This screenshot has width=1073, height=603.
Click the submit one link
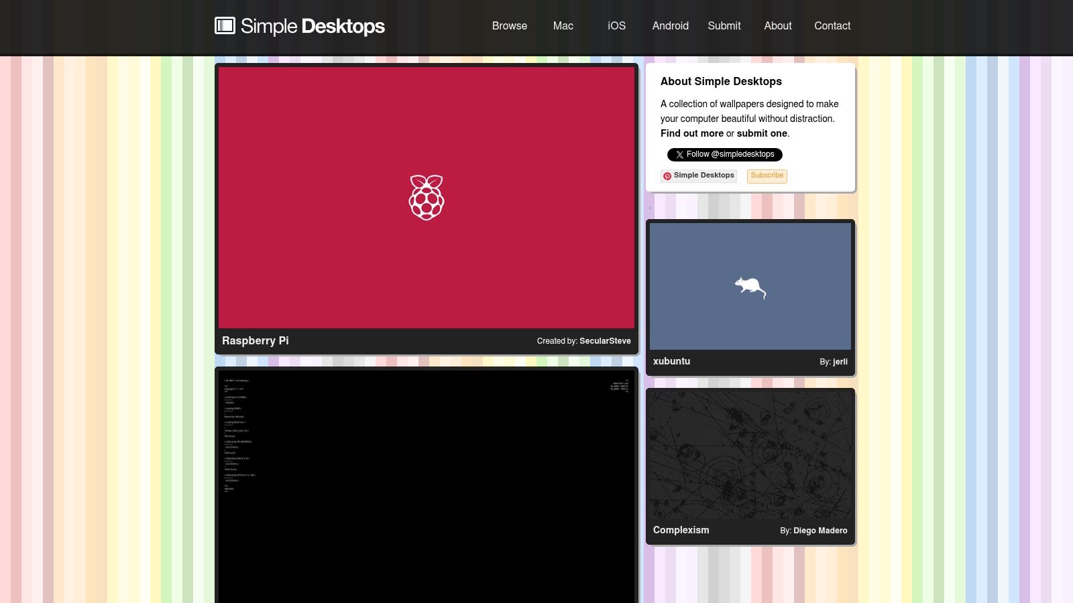tap(762, 133)
